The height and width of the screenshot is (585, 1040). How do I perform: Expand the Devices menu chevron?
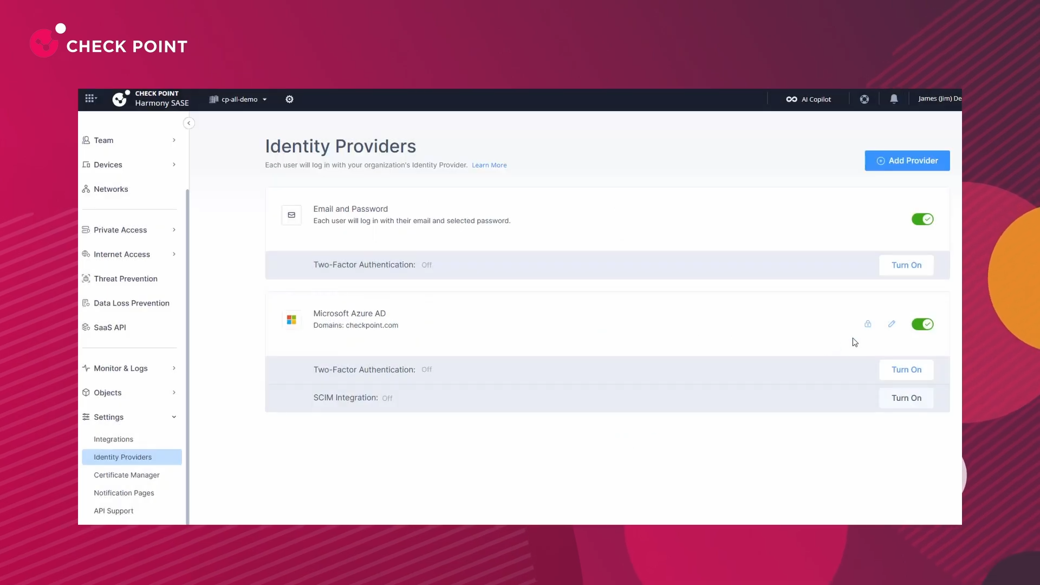(174, 165)
